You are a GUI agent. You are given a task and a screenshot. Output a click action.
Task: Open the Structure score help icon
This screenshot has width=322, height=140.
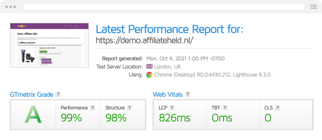tap(129, 108)
